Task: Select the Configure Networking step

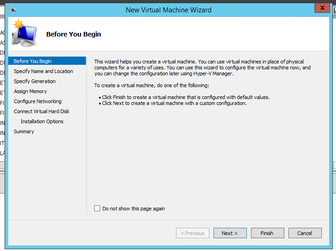Action: pos(37,101)
